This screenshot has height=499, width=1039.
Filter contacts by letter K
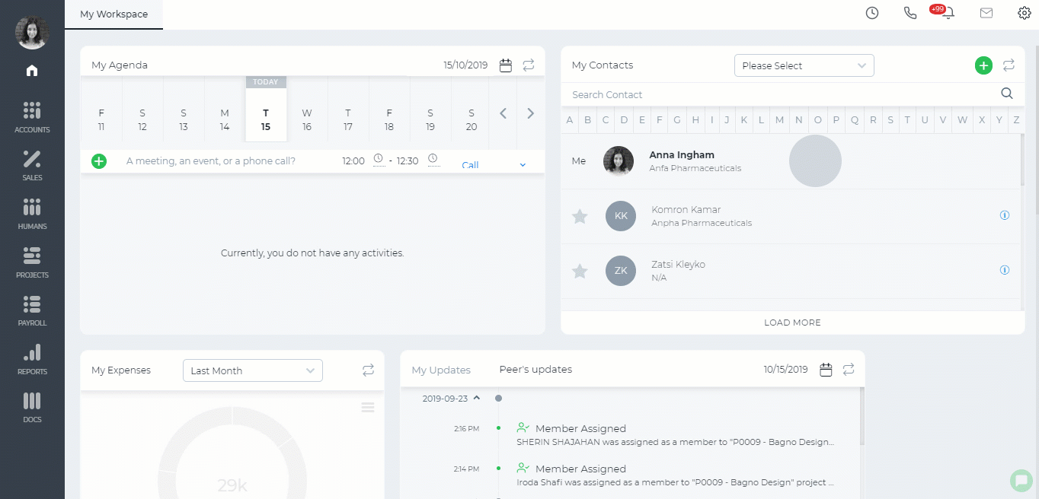(744, 120)
